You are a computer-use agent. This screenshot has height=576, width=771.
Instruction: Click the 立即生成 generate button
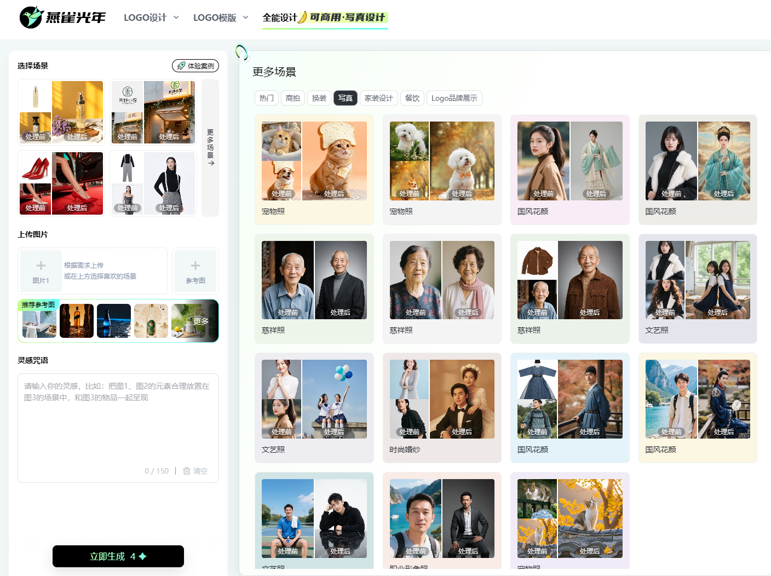point(118,556)
